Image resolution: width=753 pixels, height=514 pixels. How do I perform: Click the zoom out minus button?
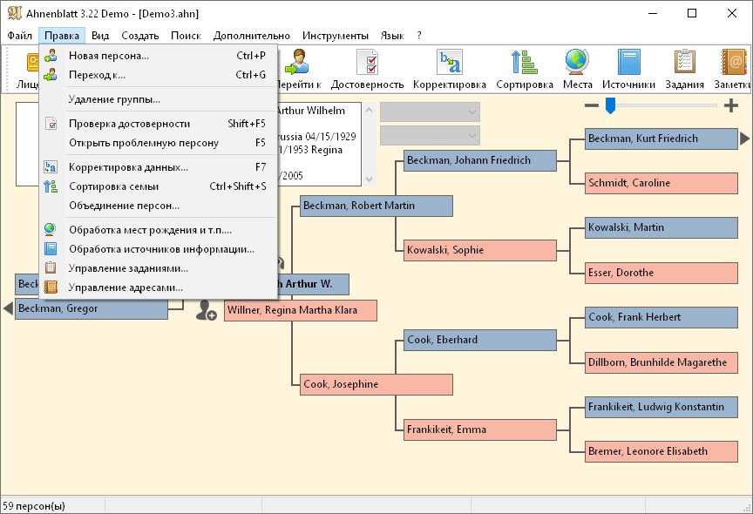[x=592, y=105]
